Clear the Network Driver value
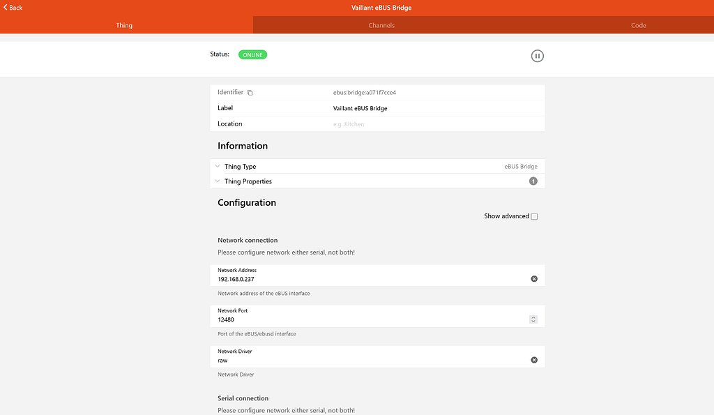This screenshot has height=415, width=714. pyautogui.click(x=534, y=359)
